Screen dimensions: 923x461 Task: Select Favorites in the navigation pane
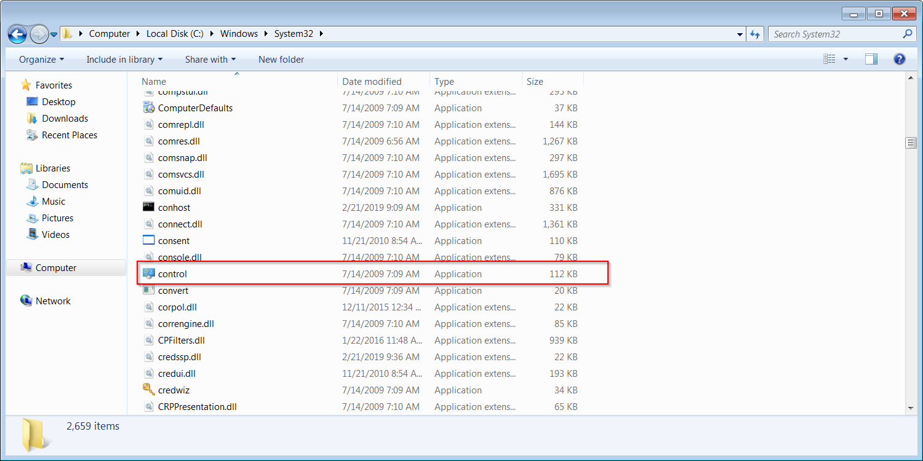(x=54, y=85)
